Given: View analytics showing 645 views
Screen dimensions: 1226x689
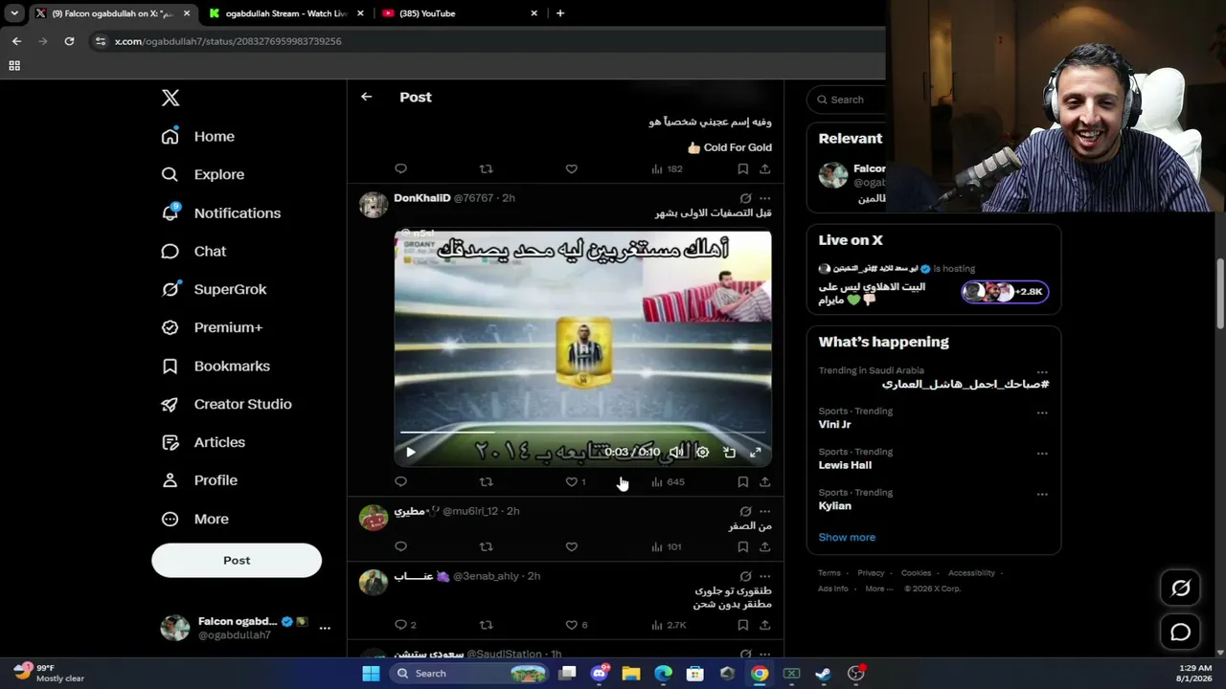Looking at the screenshot, I should (x=668, y=482).
